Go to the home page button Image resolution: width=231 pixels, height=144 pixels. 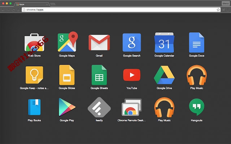(18, 10)
